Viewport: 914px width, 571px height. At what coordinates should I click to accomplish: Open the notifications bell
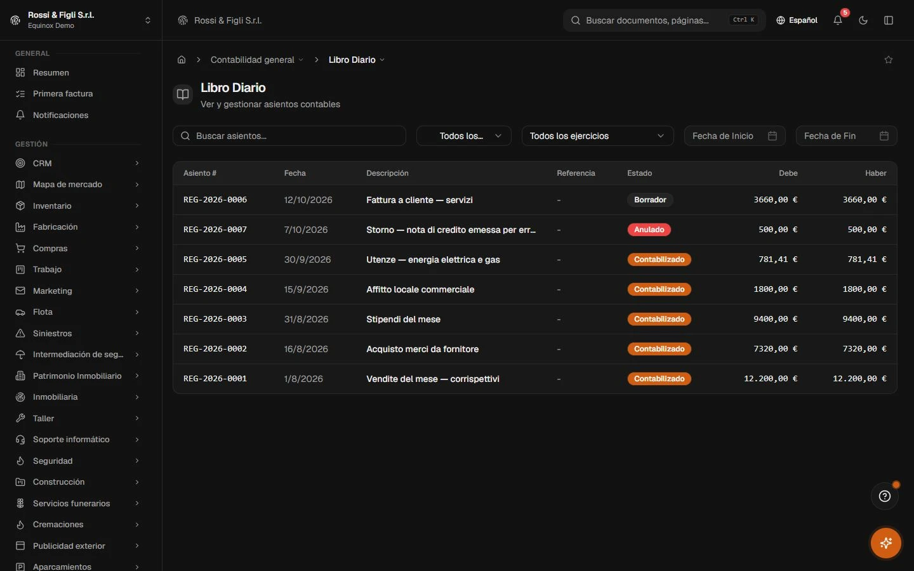pos(838,20)
